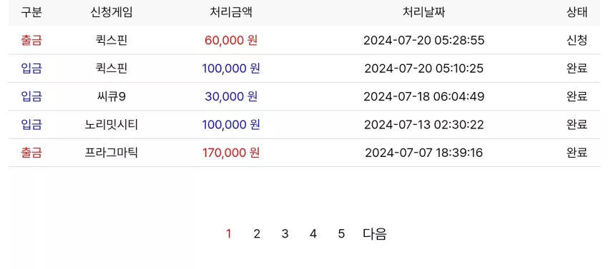
Task: Click the 처리금액 column header
Action: tap(231, 12)
